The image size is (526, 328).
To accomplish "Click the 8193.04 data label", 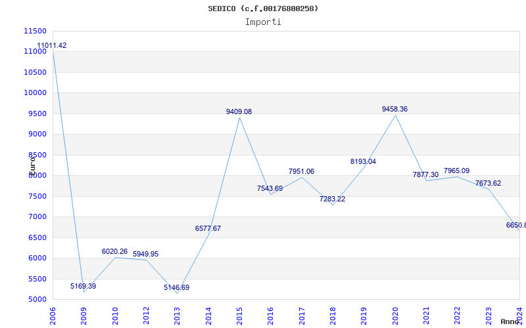I will (364, 161).
